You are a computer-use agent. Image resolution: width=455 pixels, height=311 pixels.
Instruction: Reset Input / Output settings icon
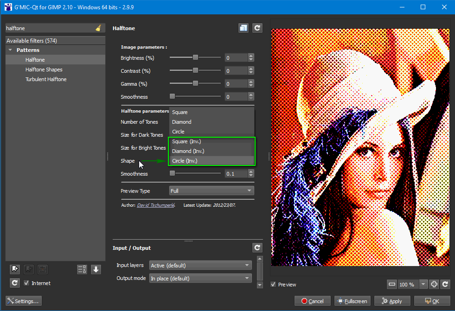tap(257, 248)
